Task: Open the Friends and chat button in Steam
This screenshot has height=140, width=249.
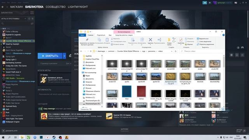Action: point(241,131)
